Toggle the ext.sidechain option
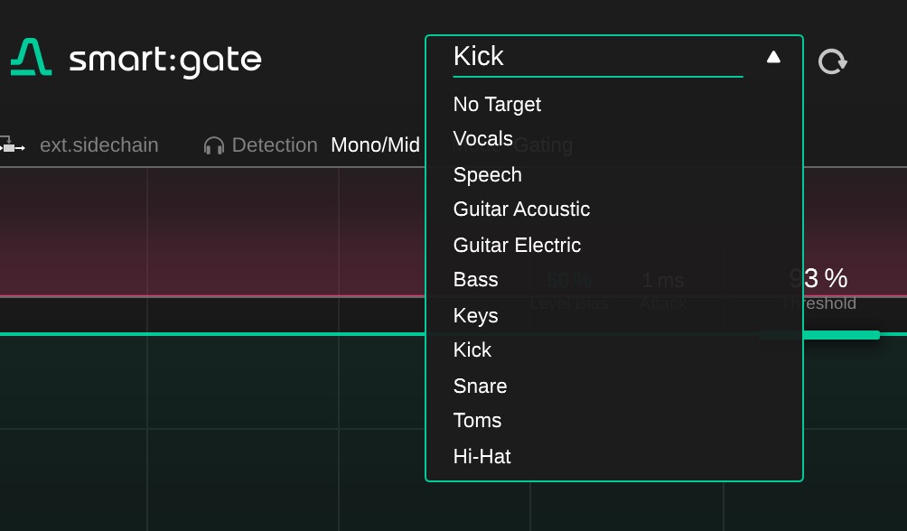The width and height of the screenshot is (907, 531). tap(98, 145)
